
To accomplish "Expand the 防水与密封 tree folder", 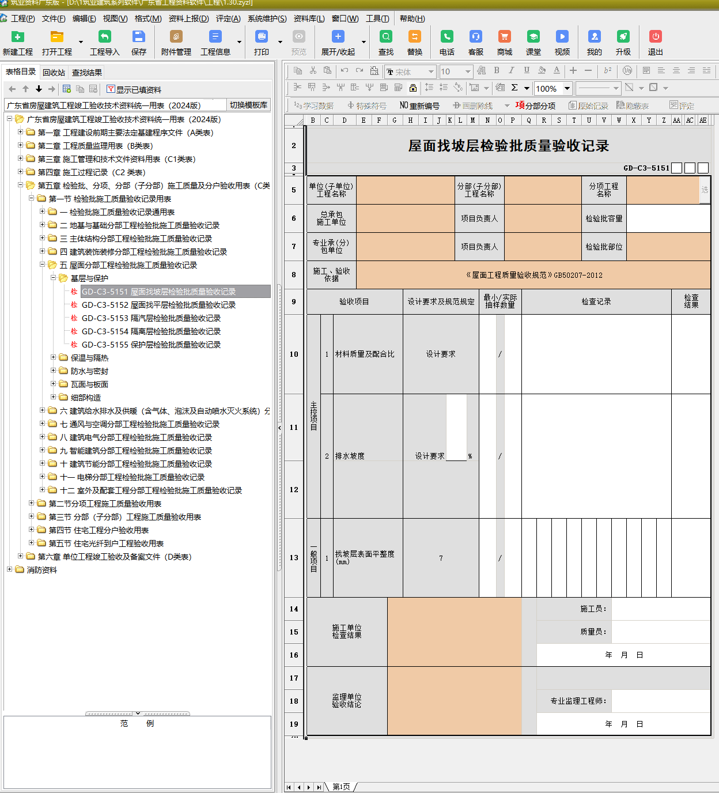I will click(54, 371).
